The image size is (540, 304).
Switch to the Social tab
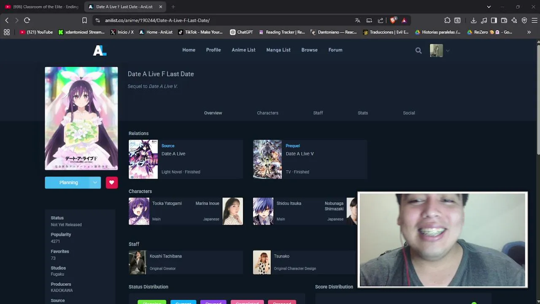click(x=409, y=113)
